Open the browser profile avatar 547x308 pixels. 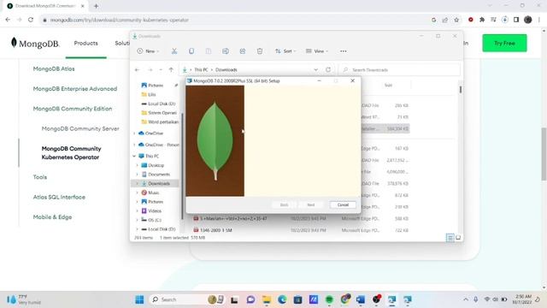coord(528,20)
